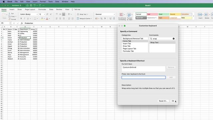Switch to the Review ribbon tab
The height and width of the screenshot is (120, 213).
coord(59,10)
